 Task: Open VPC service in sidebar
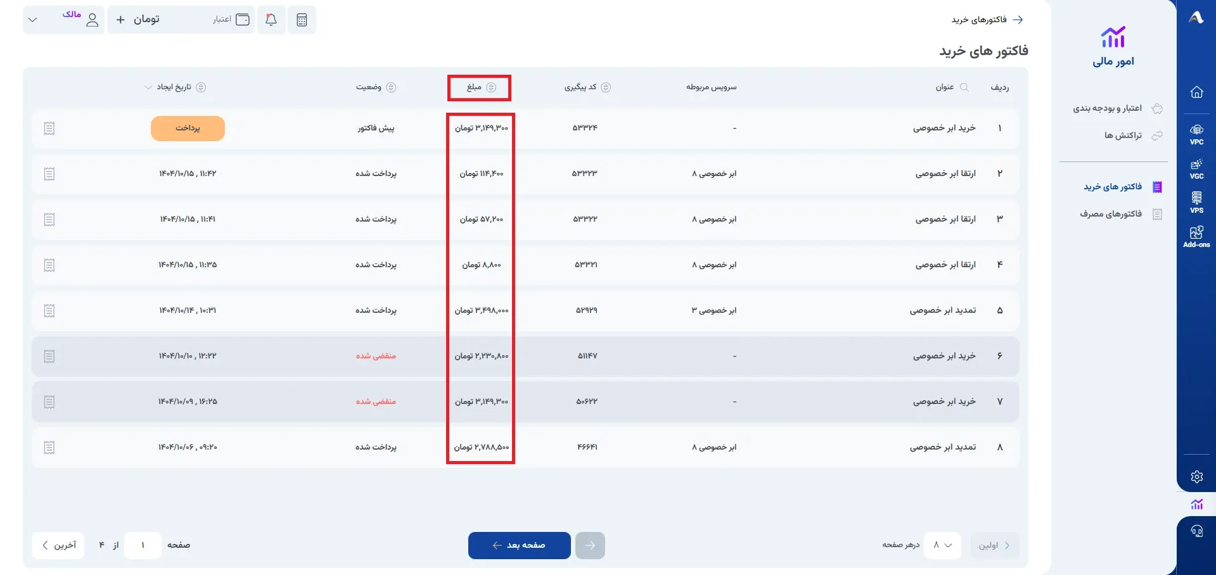[x=1196, y=134]
